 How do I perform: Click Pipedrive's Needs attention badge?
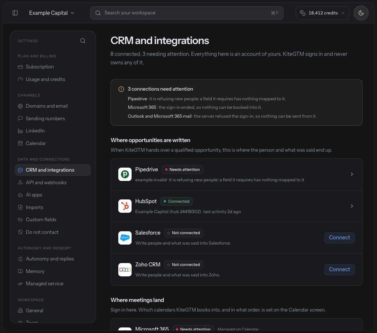(x=183, y=169)
